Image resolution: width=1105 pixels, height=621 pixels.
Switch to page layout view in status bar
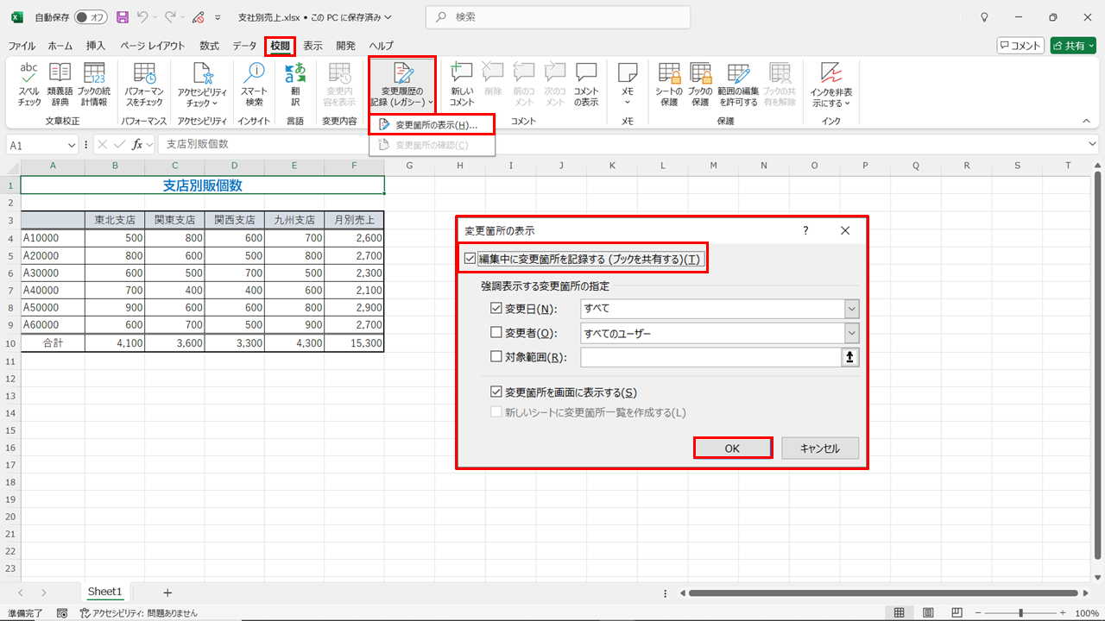click(926, 613)
